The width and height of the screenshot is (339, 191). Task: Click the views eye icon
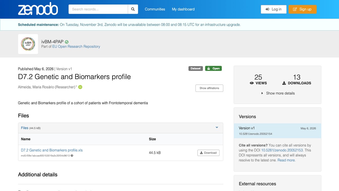(x=252, y=83)
